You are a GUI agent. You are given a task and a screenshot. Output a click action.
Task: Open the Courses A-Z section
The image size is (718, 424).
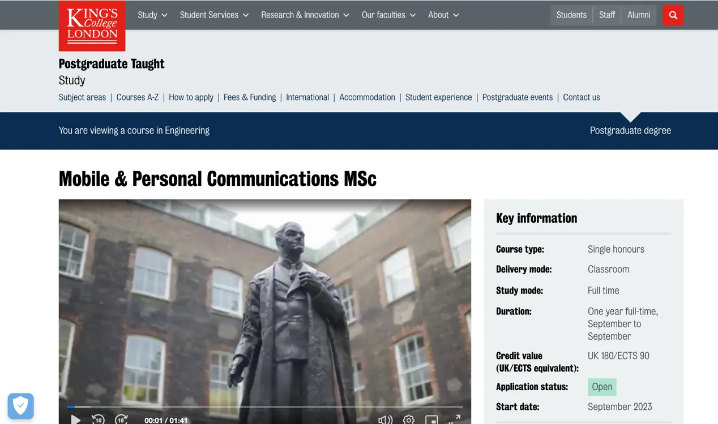138,97
